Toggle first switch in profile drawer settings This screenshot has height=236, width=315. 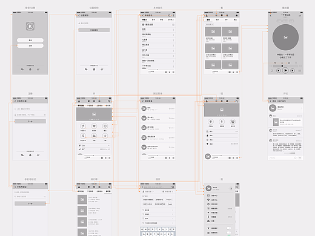(x=229, y=228)
